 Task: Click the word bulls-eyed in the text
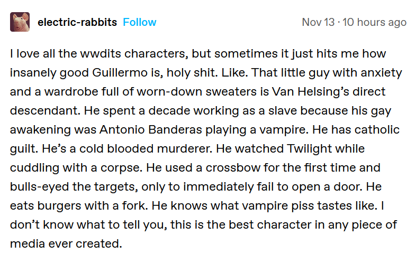click(39, 187)
